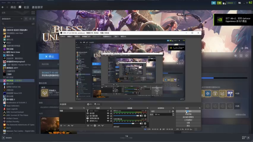The height and width of the screenshot is (142, 253).
Task: Click the add game plus icon
Action: pyautogui.click(x=3, y=138)
